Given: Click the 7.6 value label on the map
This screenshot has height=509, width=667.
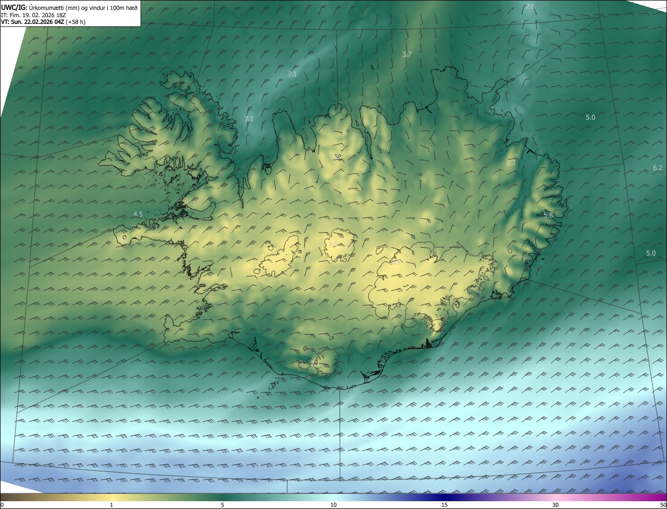Looking at the screenshot, I should click(530, 7).
